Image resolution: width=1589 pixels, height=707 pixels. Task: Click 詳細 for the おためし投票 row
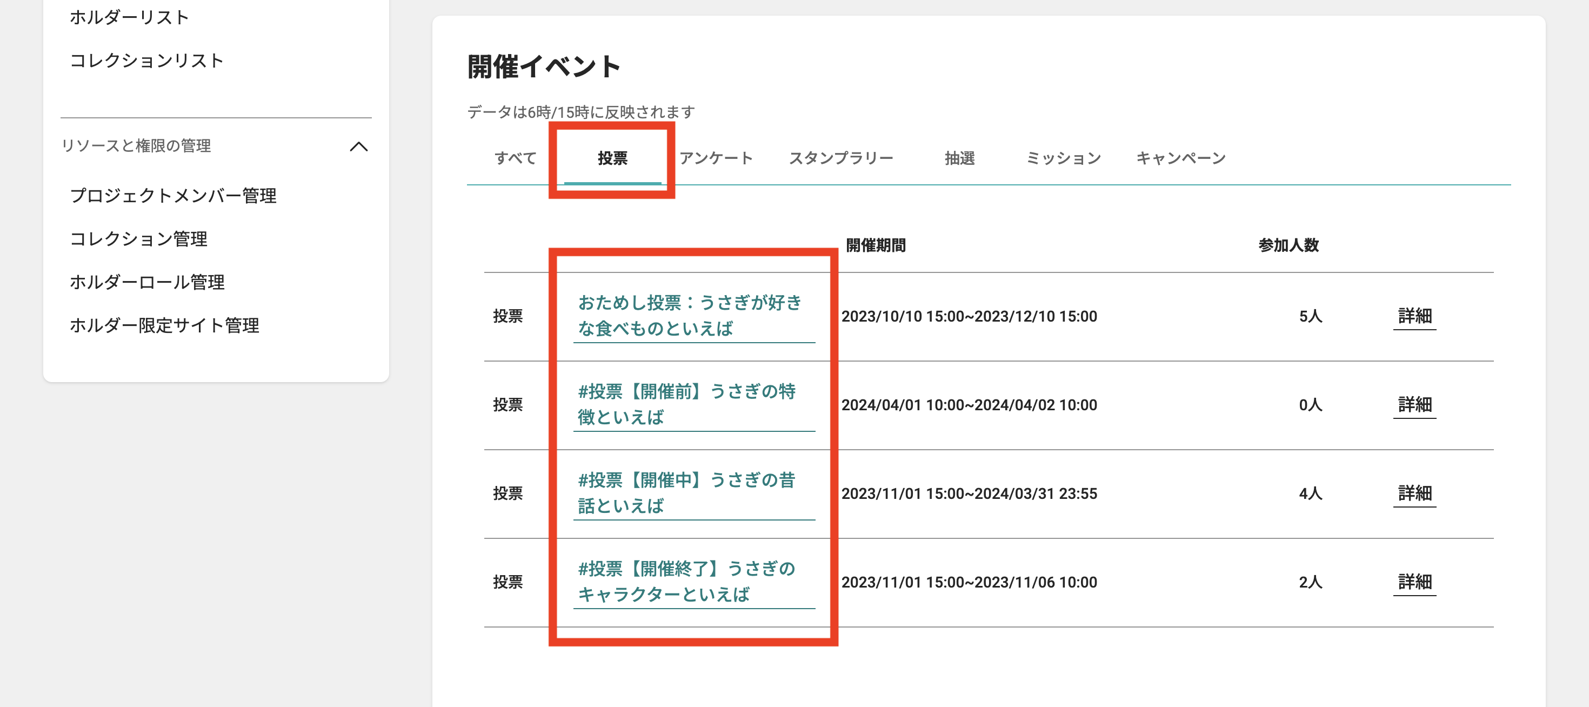tap(1414, 317)
